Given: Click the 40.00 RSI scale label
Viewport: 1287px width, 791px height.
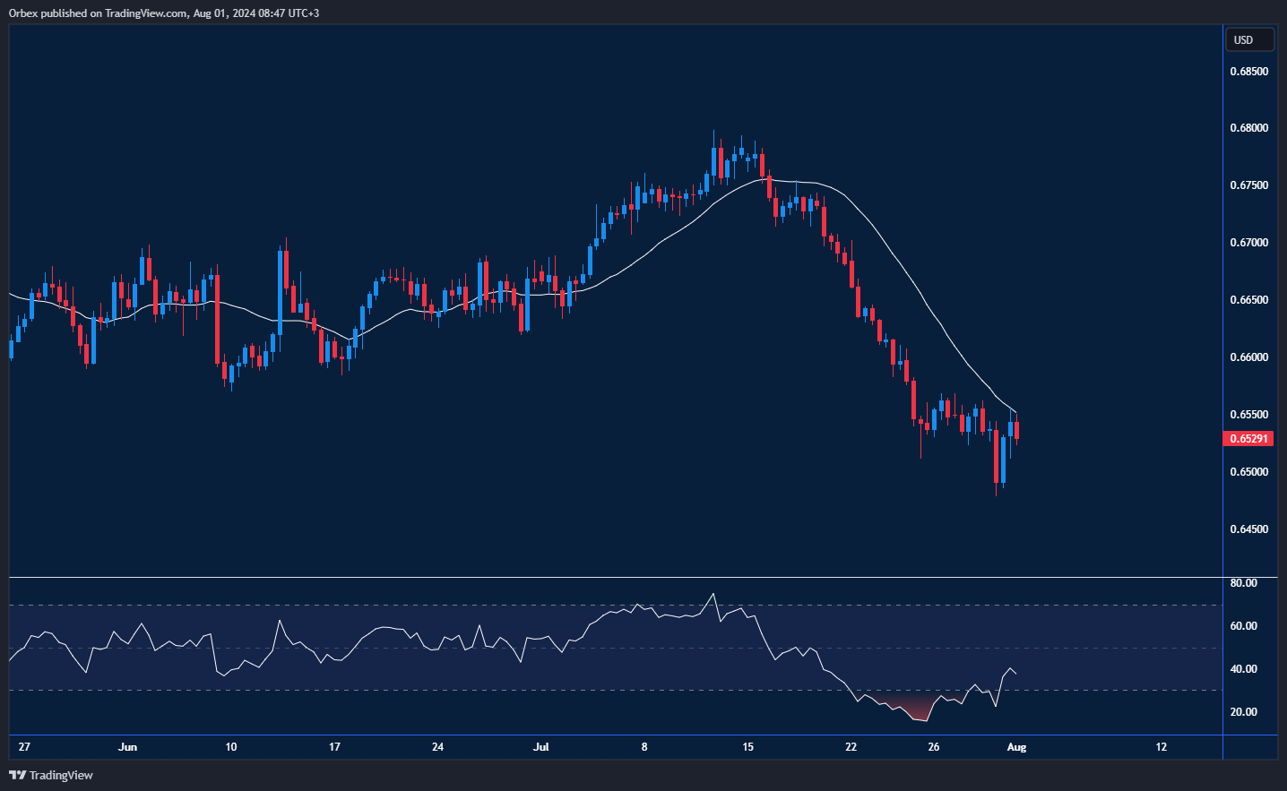Looking at the screenshot, I should pos(1243,669).
